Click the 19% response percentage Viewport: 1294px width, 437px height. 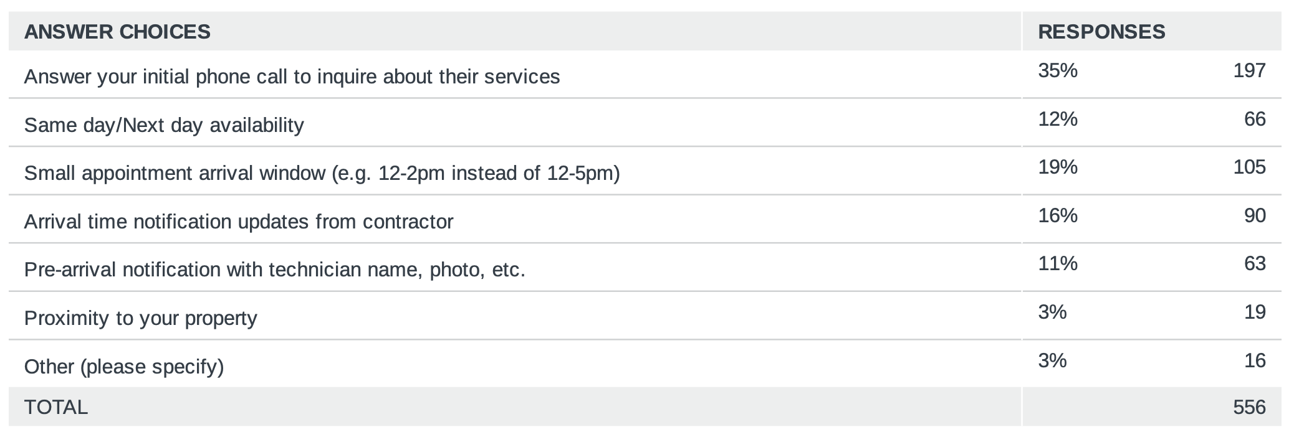click(x=1058, y=167)
